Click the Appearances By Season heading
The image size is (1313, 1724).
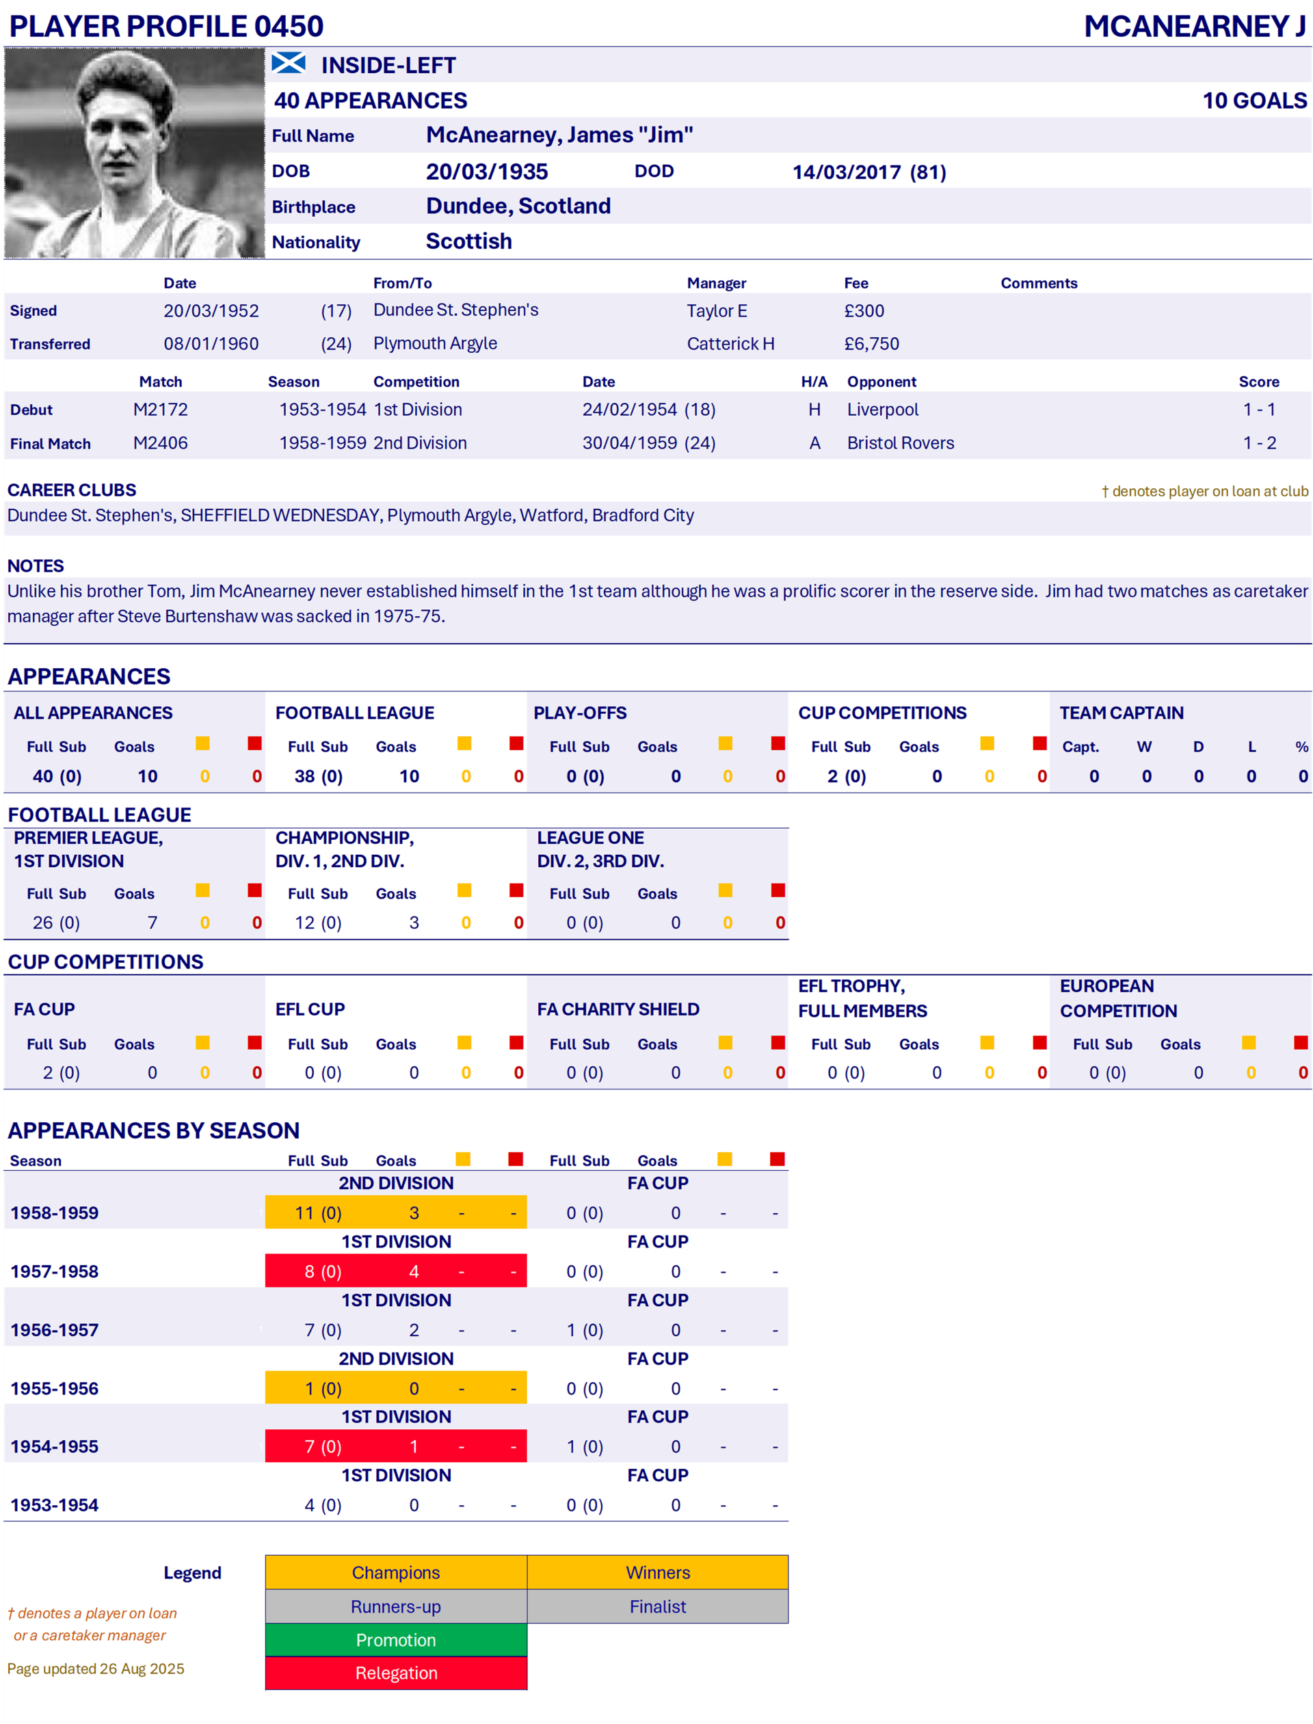coord(154,1131)
